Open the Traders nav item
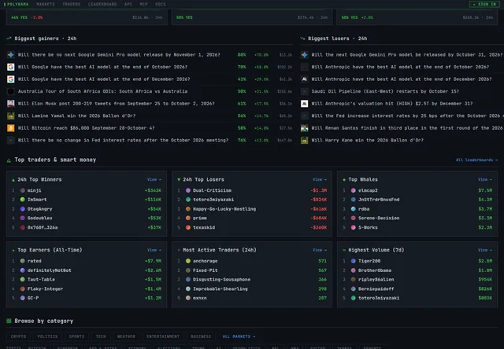The height and width of the screenshot is (349, 504). tap(72, 4)
